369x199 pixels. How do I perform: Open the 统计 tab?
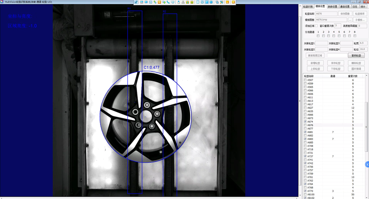point(362,6)
